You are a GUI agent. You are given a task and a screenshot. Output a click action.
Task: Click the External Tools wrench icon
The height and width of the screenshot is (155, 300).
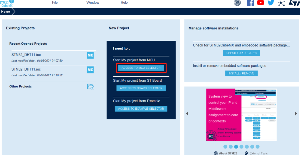pyautogui.click(x=247, y=153)
